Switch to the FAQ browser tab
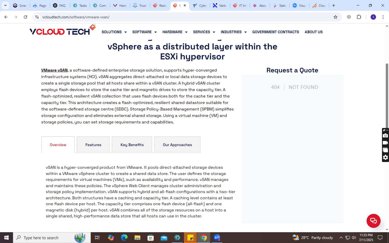The height and width of the screenshot is (243, 389). click(x=60, y=5)
